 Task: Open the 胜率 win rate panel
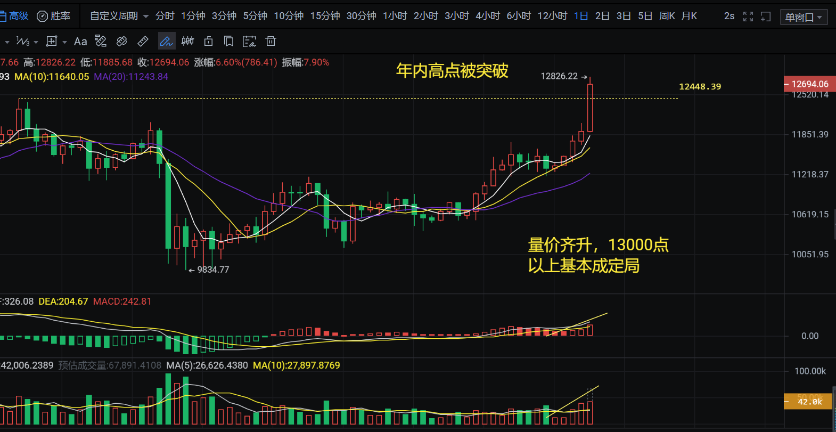tap(53, 16)
